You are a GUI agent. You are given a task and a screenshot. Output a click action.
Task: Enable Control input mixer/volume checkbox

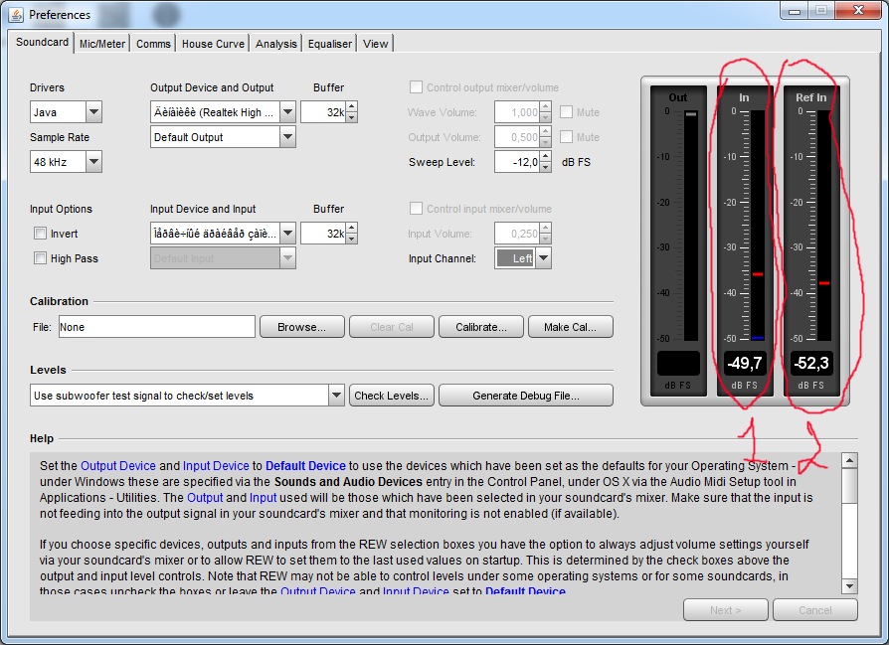pyautogui.click(x=416, y=209)
